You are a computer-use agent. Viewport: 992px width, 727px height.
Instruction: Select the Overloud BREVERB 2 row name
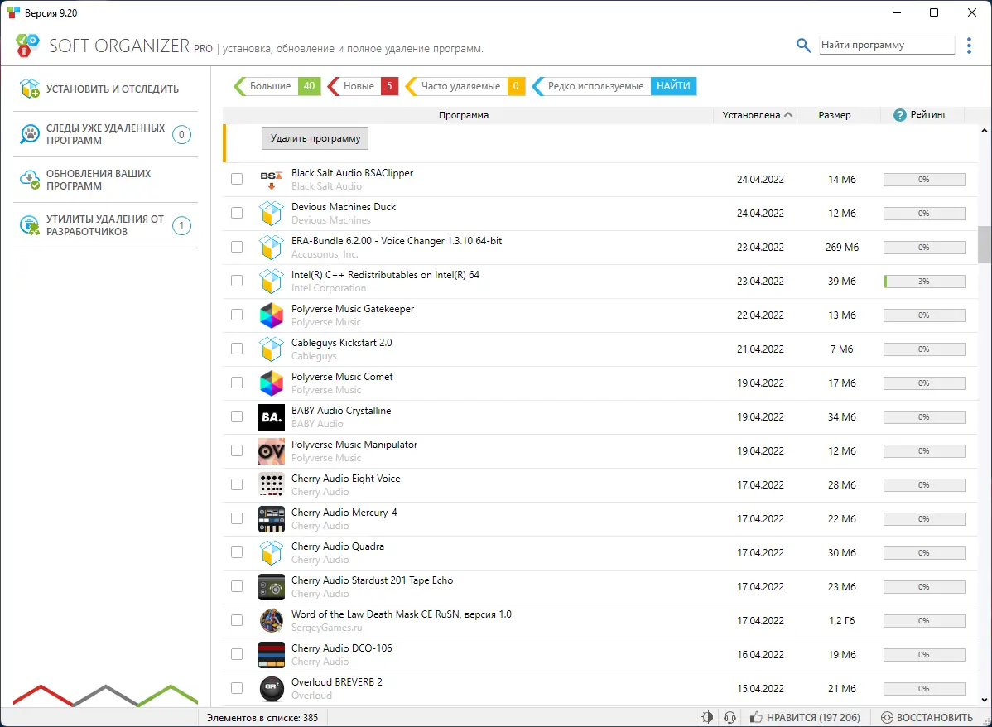point(336,682)
